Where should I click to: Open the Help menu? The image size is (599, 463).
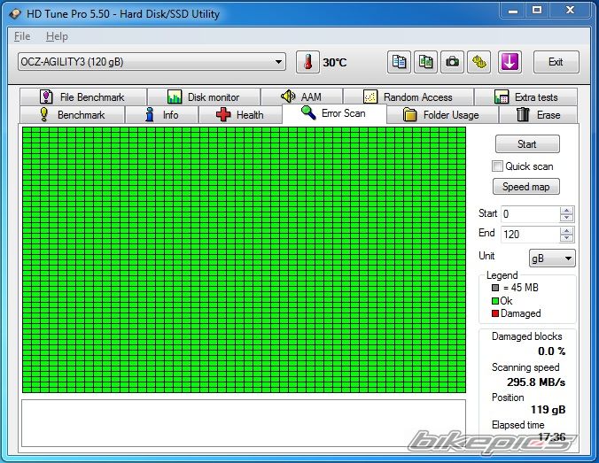click(x=57, y=36)
